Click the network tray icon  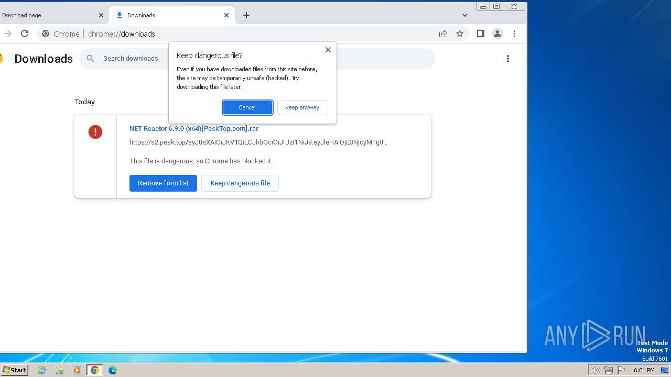click(x=609, y=370)
